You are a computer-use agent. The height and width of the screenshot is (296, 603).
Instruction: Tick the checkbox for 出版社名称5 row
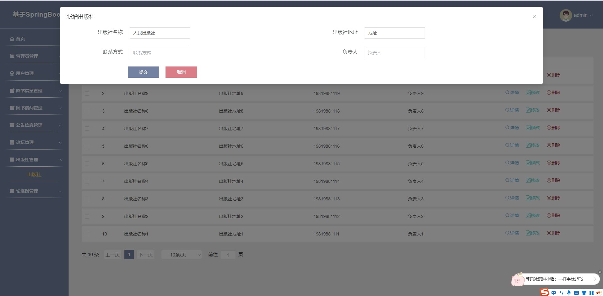coord(87,164)
